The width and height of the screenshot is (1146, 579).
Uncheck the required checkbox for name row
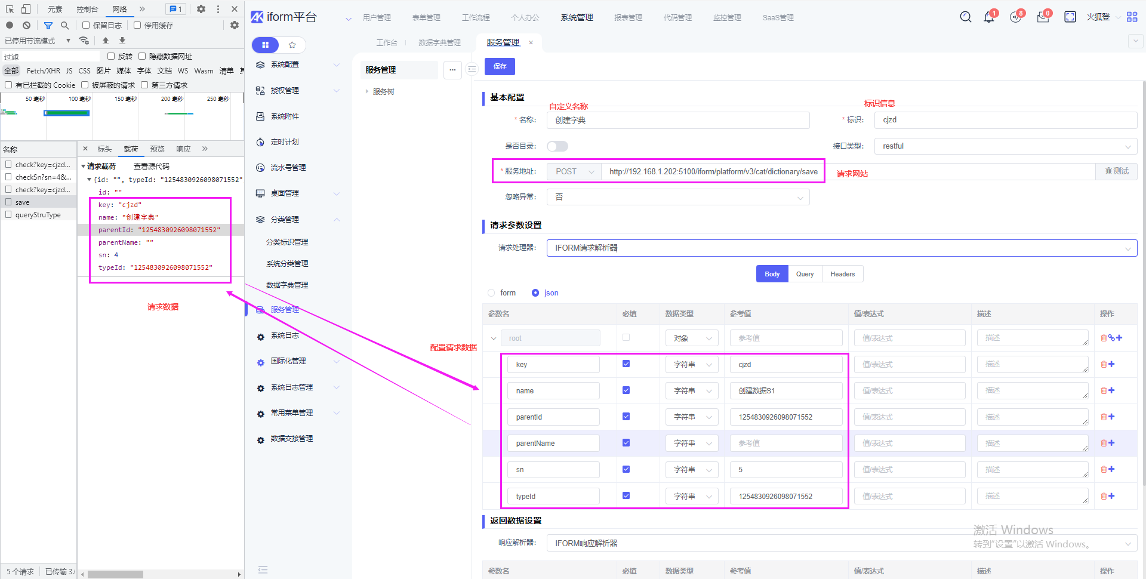click(x=626, y=390)
